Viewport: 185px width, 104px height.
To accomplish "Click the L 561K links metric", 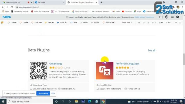I will pos(24,23).
